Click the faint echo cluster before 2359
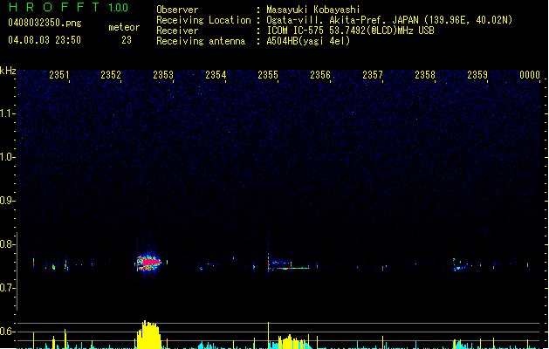This screenshot has height=349, width=549. [x=461, y=264]
